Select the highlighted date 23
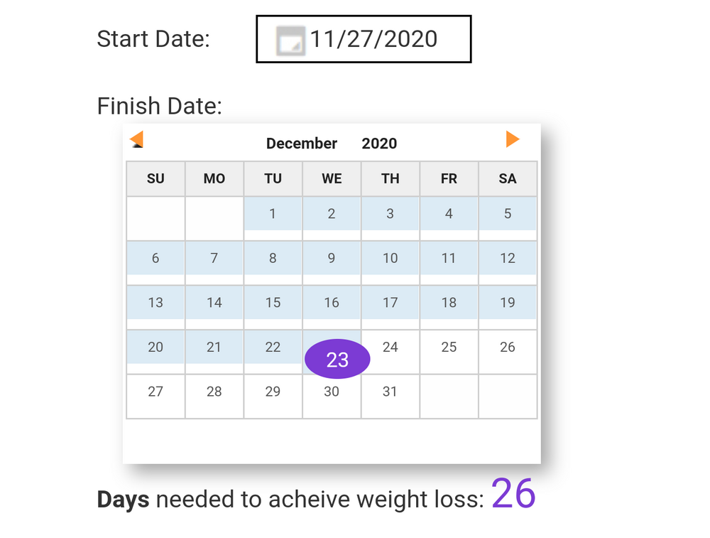710x538 pixels. click(337, 359)
